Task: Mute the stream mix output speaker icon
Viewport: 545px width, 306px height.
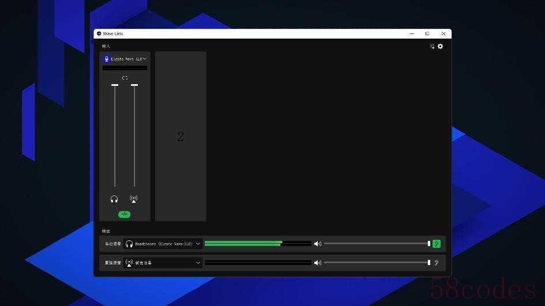Action: (318, 263)
